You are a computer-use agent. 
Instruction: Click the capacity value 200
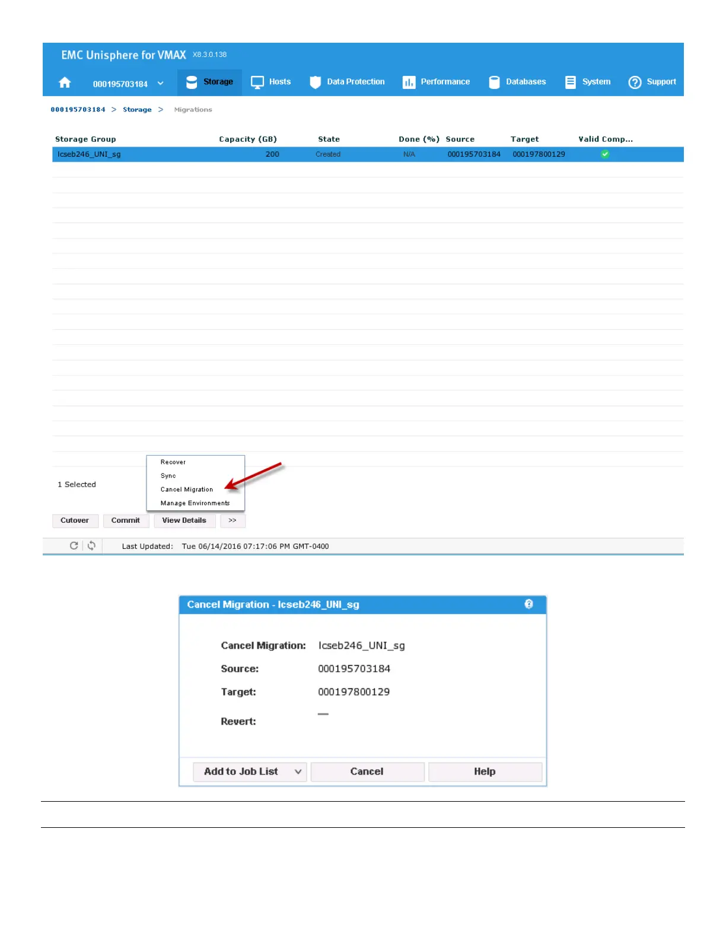point(272,154)
